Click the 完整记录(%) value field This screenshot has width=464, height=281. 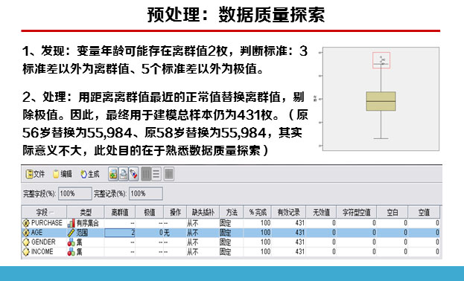145,194
